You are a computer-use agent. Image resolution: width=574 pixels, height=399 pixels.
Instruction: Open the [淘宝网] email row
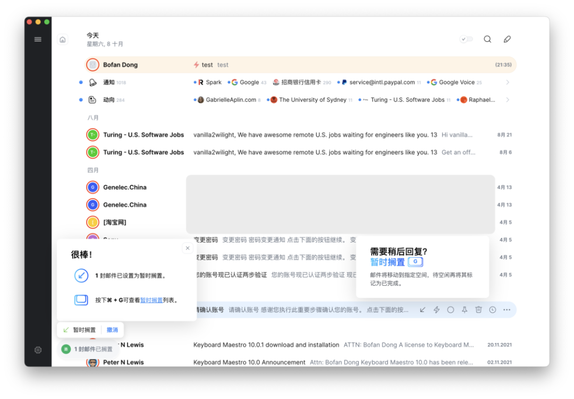coord(301,222)
